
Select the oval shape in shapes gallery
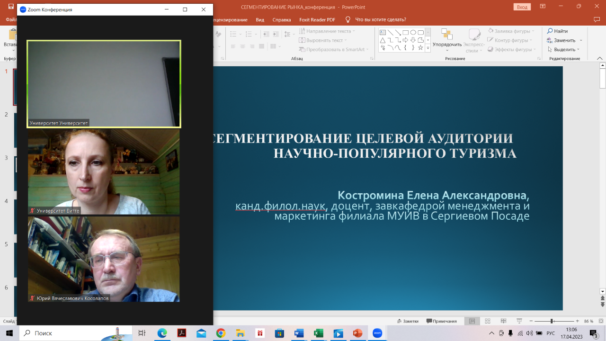[x=413, y=32]
